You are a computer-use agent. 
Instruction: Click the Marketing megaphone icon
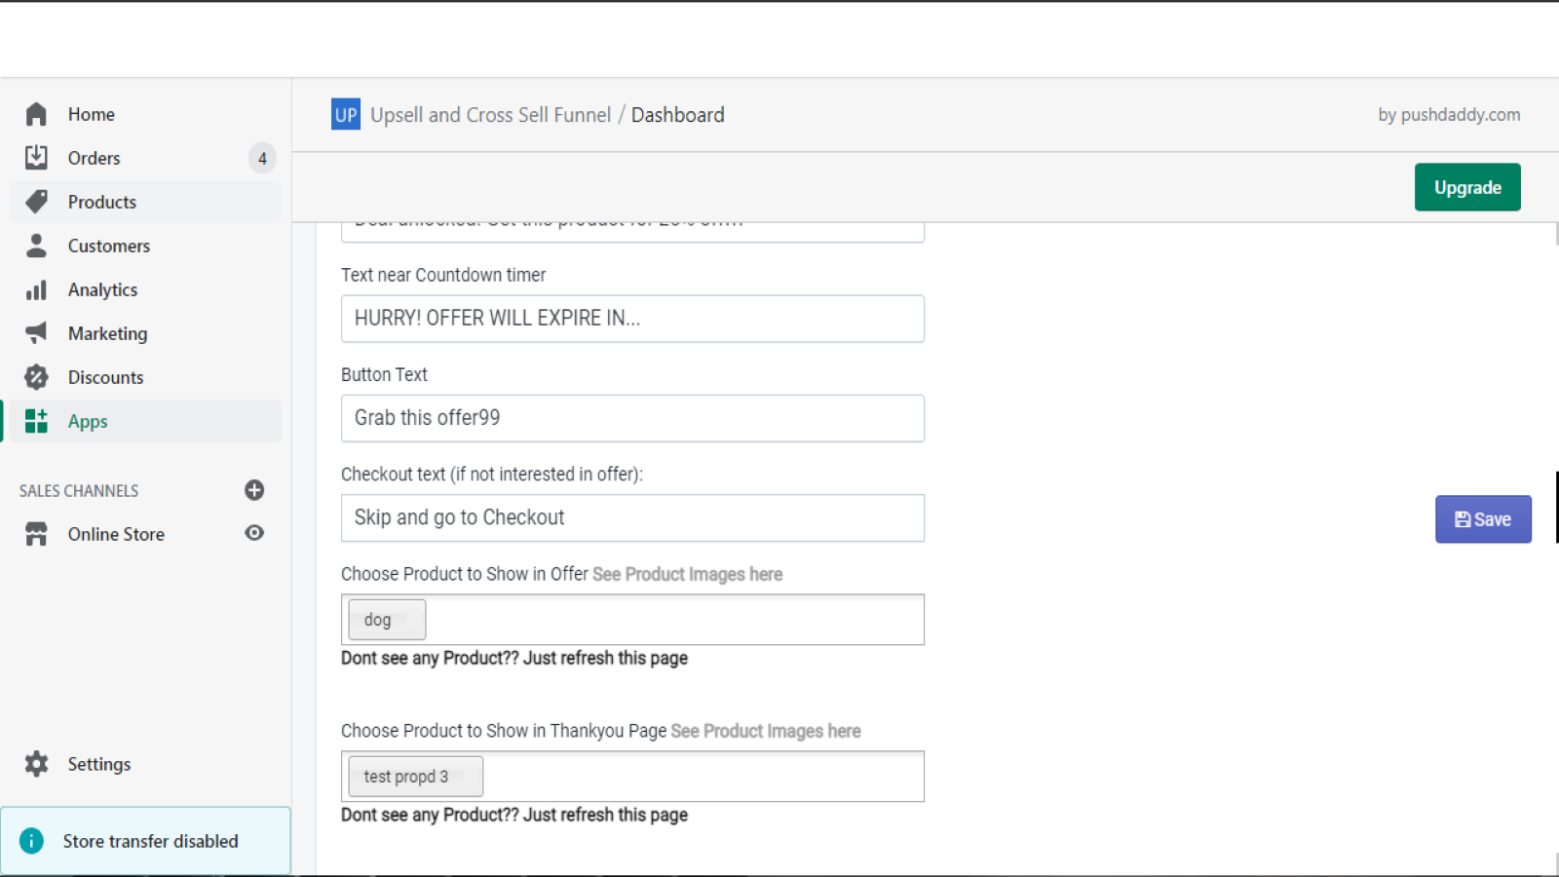36,333
